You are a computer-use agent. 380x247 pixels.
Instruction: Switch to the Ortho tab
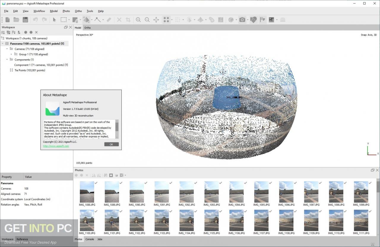(x=87, y=28)
